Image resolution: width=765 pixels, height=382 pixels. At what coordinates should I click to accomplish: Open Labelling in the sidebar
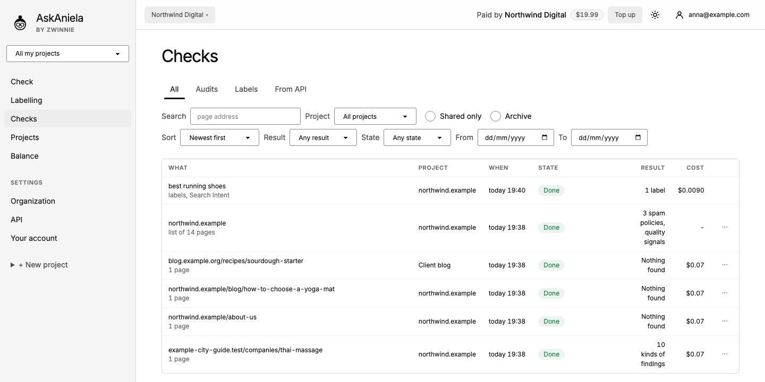coord(67,100)
